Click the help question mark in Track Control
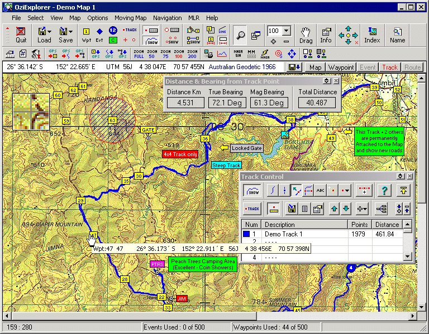The image size is (429, 334). (x=383, y=190)
